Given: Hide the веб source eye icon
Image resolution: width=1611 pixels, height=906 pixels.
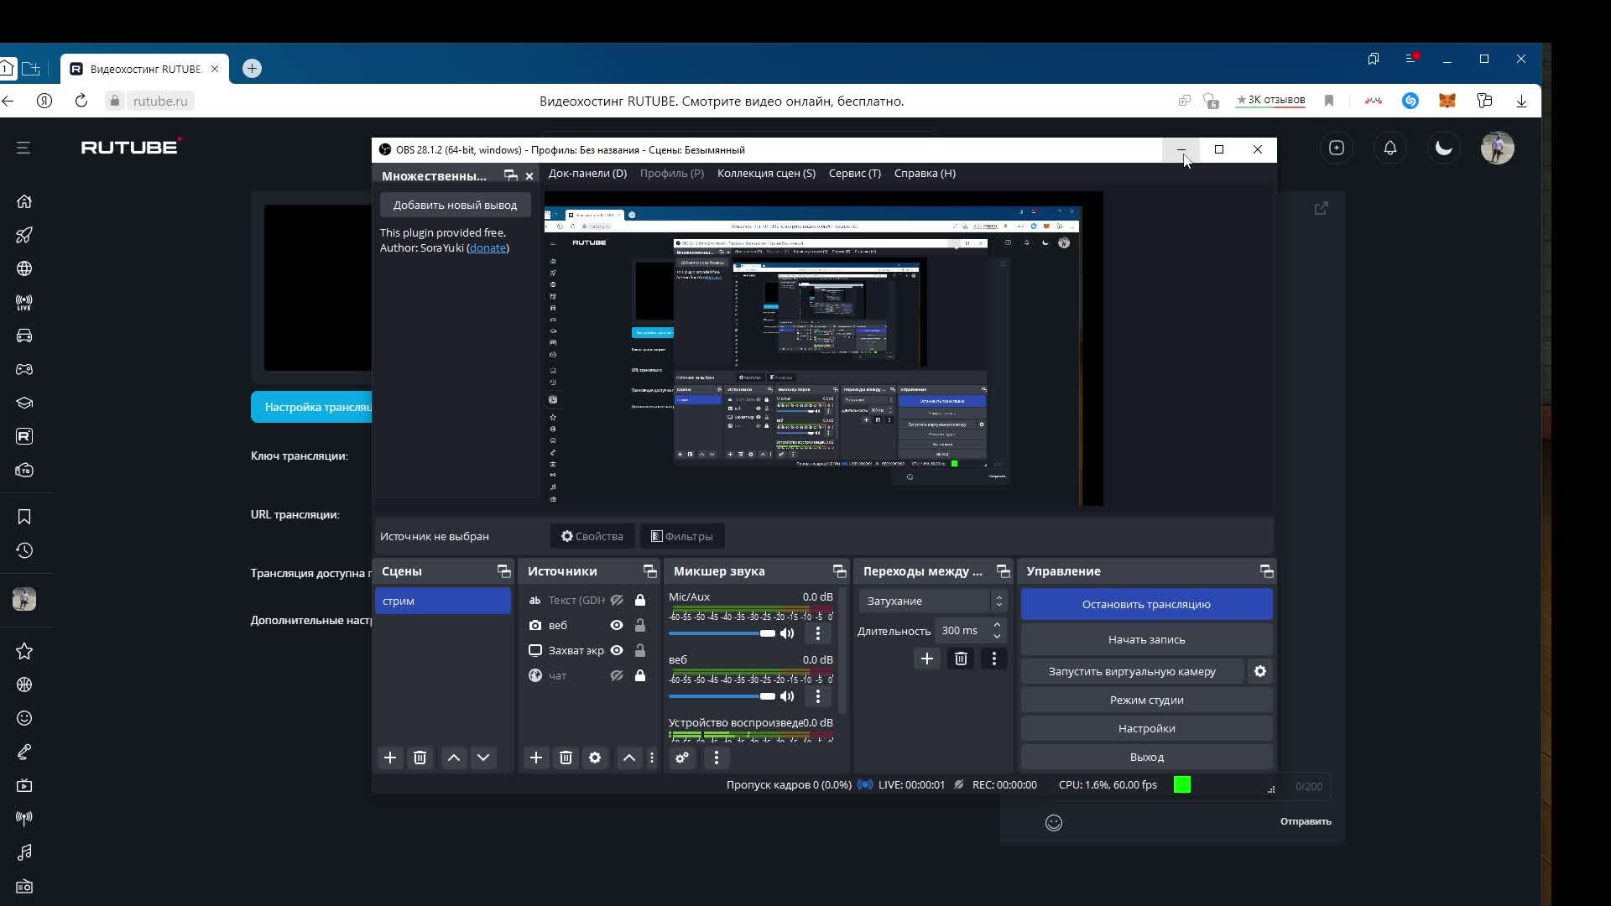Looking at the screenshot, I should (617, 626).
